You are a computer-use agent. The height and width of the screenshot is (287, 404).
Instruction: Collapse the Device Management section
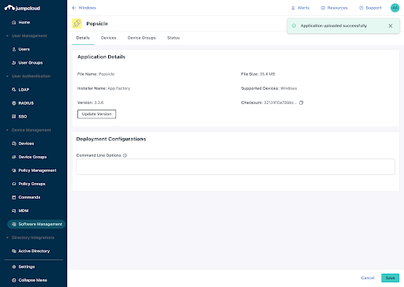(7, 130)
